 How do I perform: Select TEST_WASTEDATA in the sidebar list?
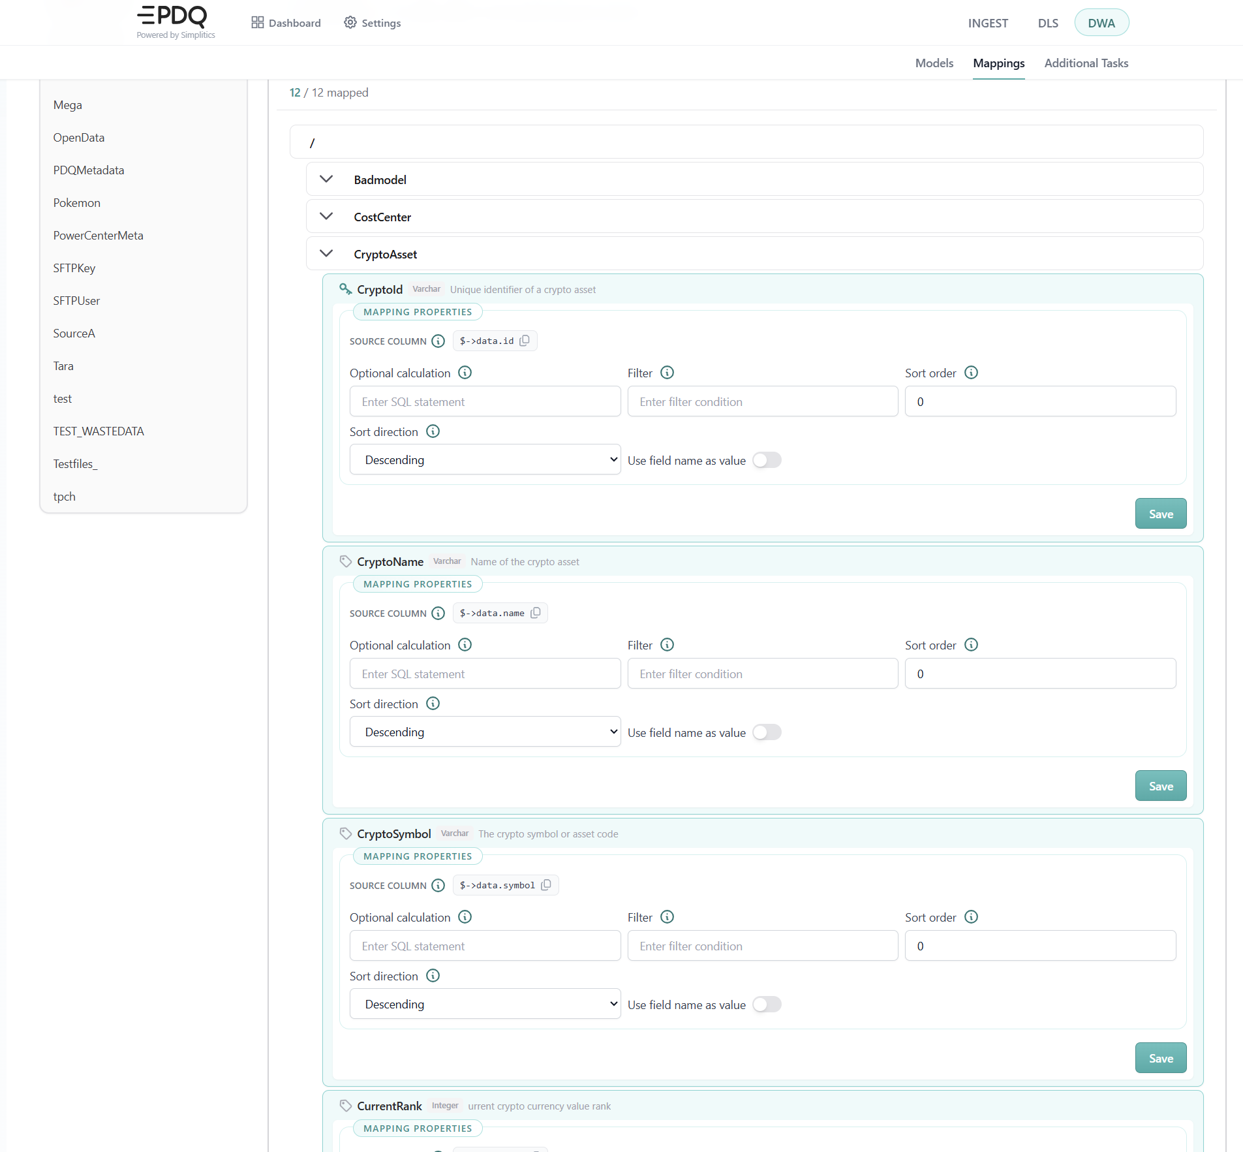[x=99, y=431]
